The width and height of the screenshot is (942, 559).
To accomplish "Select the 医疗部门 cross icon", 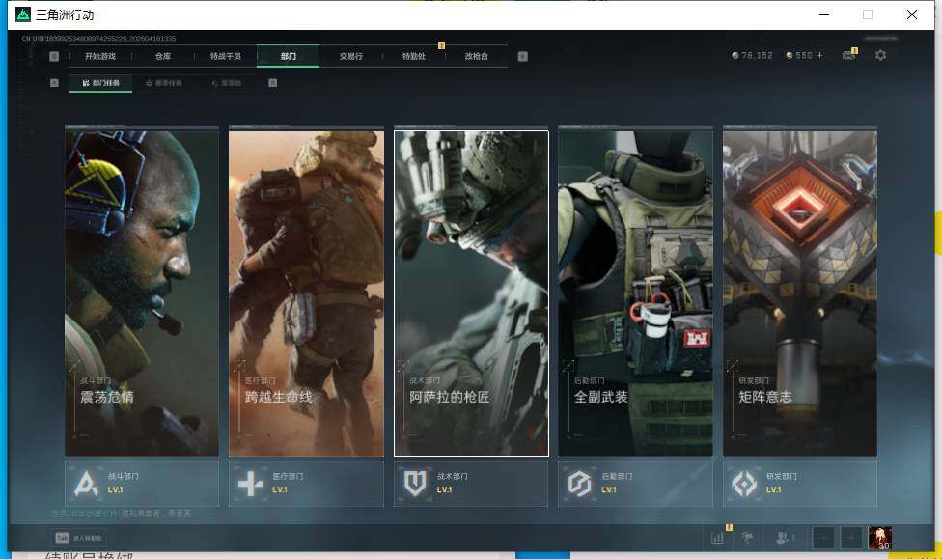I will point(250,483).
